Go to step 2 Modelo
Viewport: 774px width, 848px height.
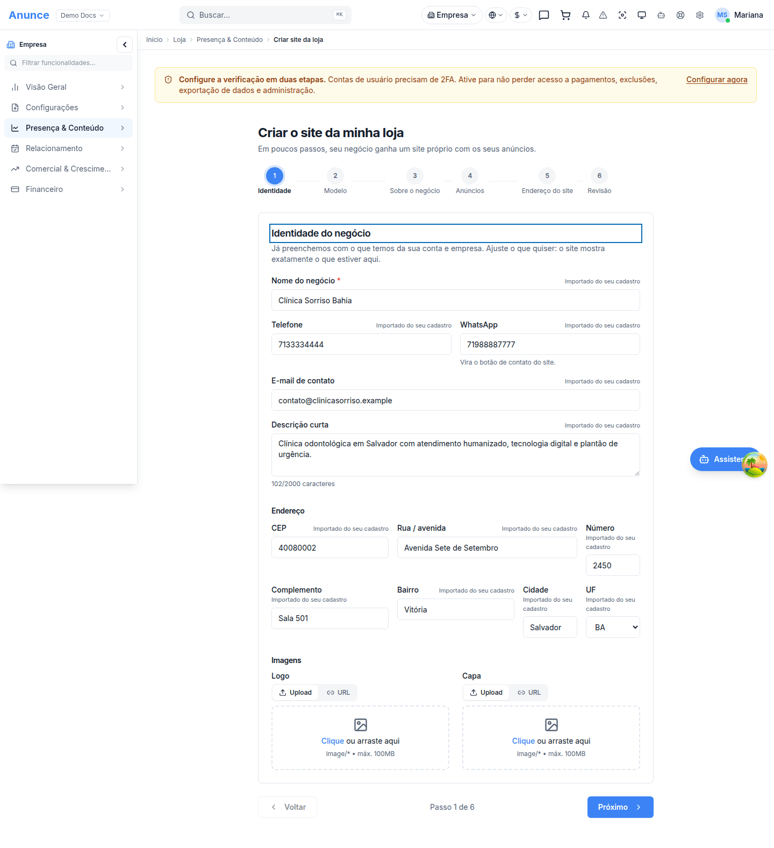pos(335,181)
